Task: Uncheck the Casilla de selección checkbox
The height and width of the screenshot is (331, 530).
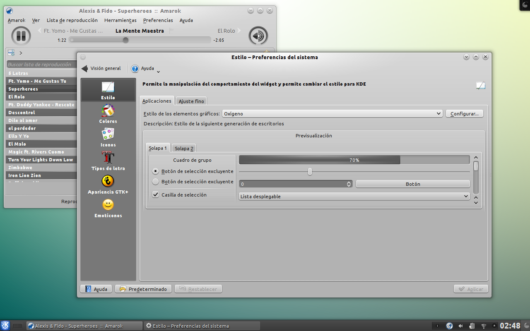Action: point(156,194)
